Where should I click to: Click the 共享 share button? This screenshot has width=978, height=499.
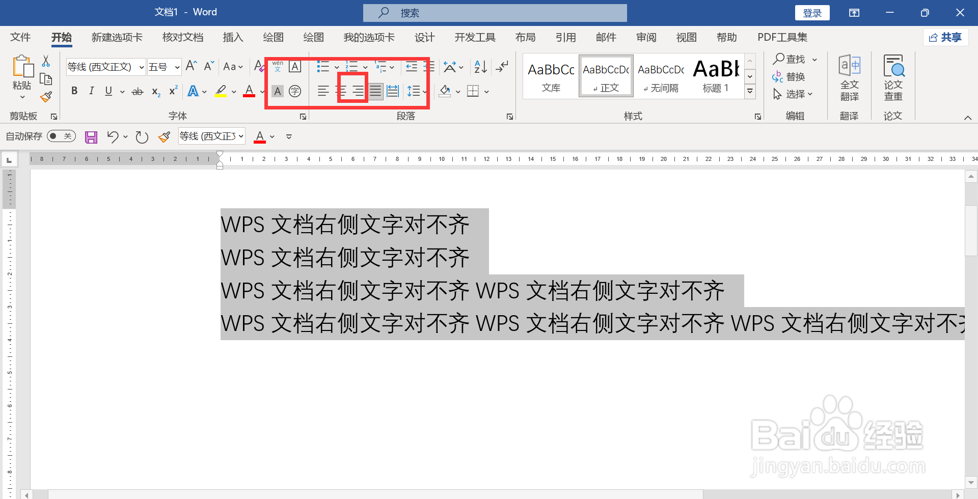coord(945,37)
